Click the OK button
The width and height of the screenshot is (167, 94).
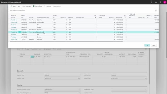[x=147, y=45]
